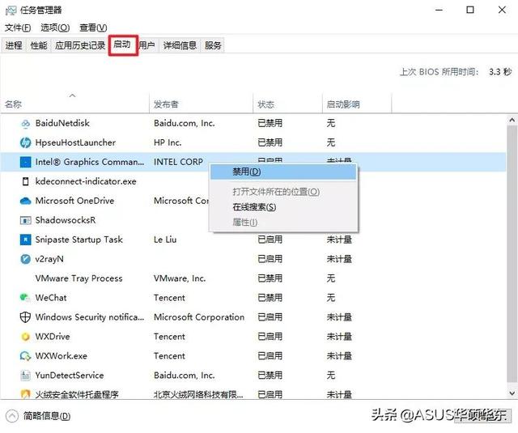This screenshot has height=433, width=518.
Task: Click the ShadowsocksR icon
Action: point(25,220)
